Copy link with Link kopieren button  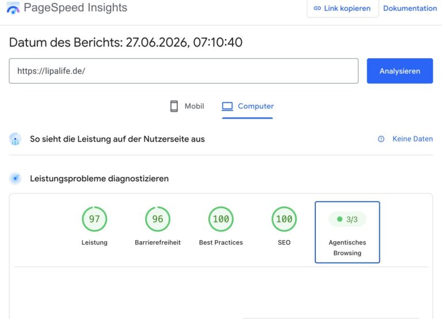pos(342,8)
